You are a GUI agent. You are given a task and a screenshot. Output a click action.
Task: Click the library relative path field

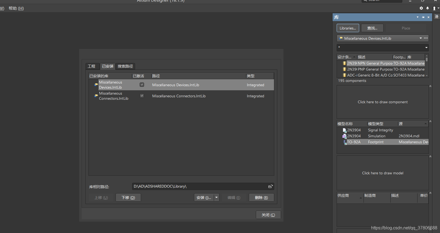coord(200,186)
